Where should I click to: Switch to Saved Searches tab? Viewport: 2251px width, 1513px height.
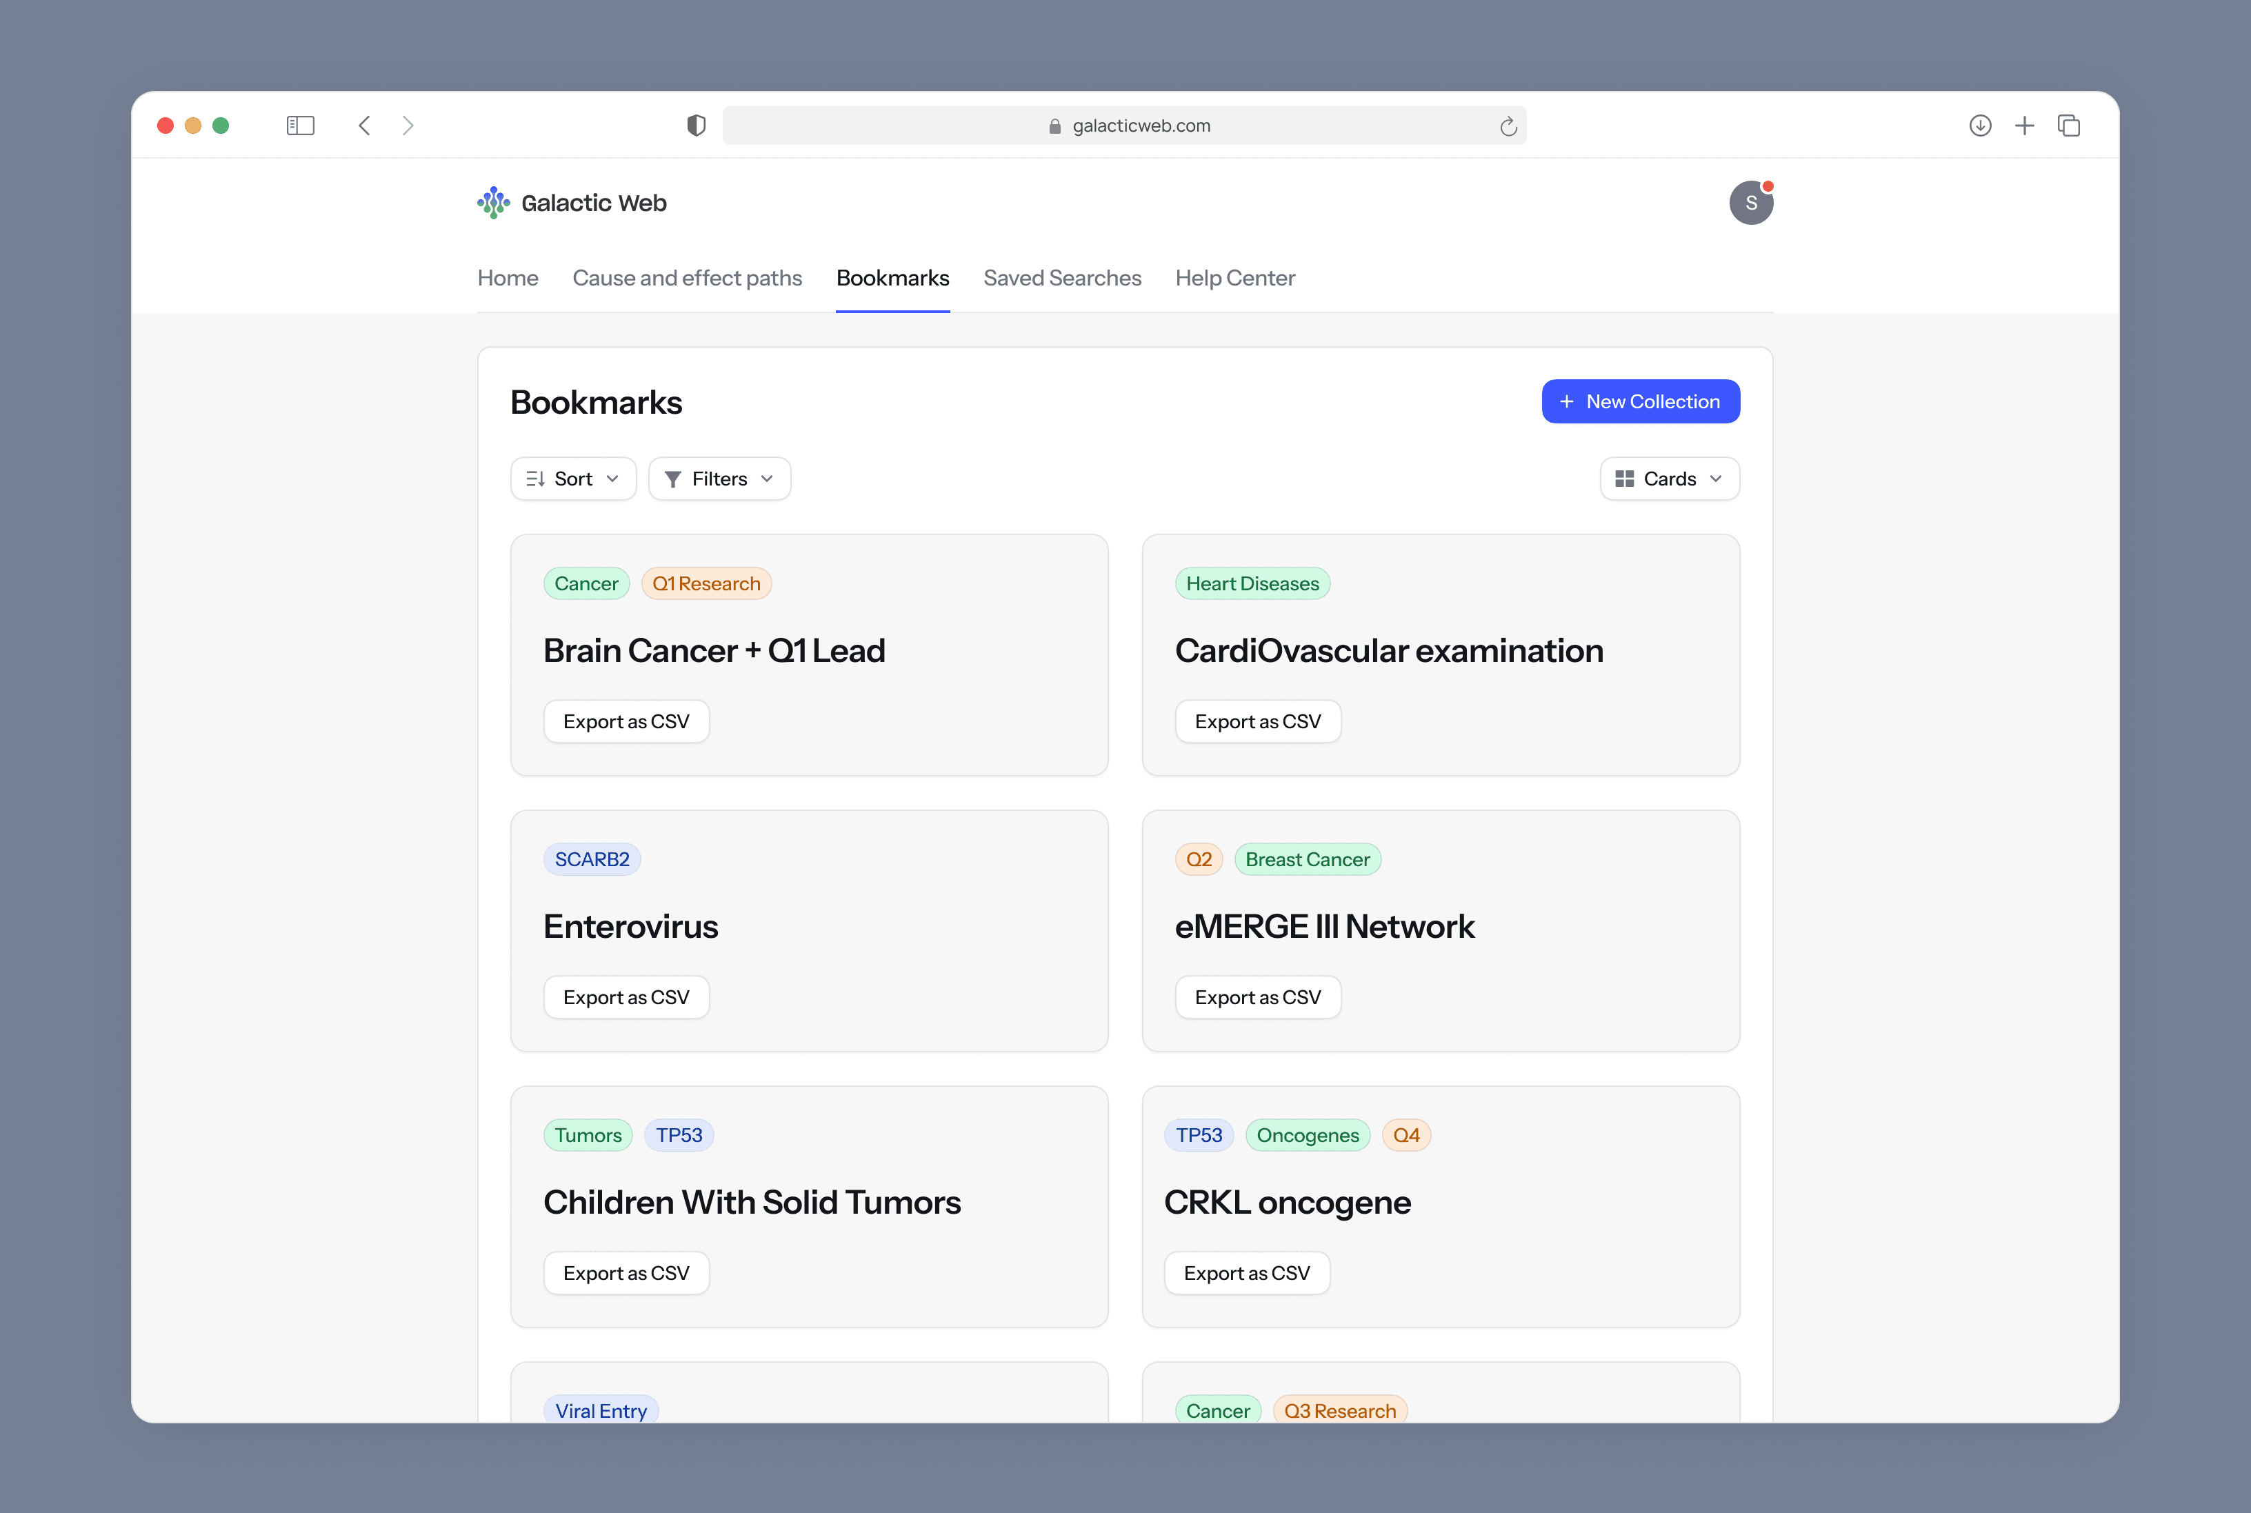[1062, 278]
